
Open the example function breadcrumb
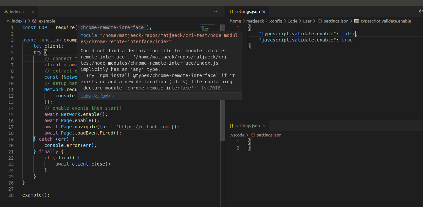[47, 21]
